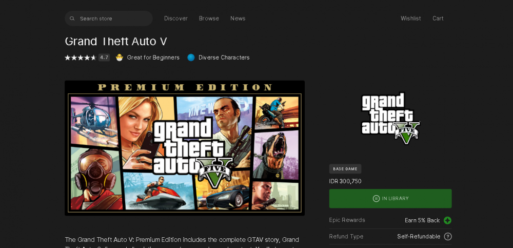
Task: Click the star rating icons
Action: point(81,58)
